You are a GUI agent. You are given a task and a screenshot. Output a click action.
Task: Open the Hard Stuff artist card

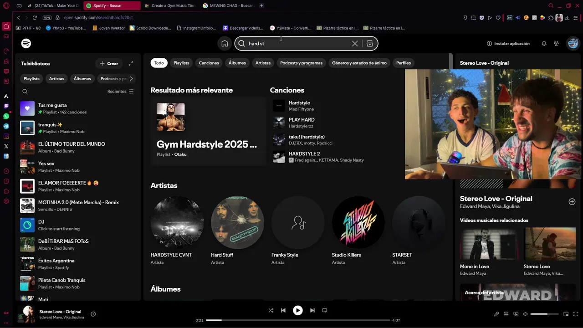[x=237, y=231]
